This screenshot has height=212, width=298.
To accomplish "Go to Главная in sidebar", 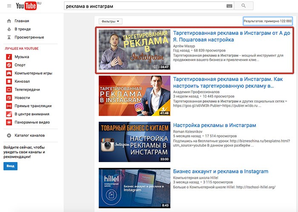I will click(x=22, y=21).
